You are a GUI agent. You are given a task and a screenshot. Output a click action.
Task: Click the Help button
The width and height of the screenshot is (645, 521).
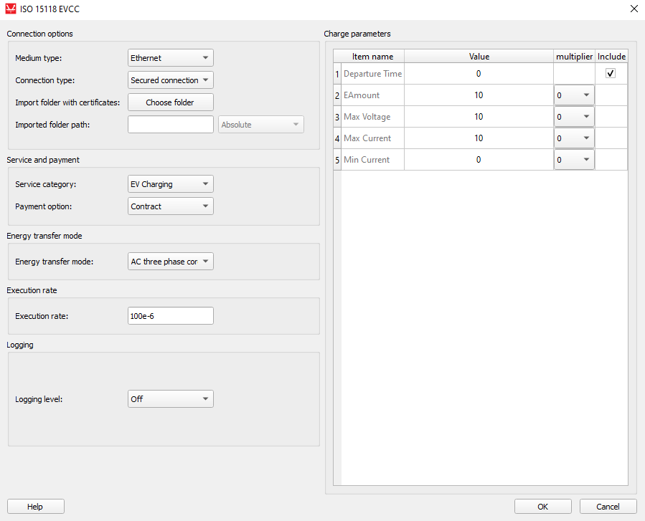click(35, 507)
